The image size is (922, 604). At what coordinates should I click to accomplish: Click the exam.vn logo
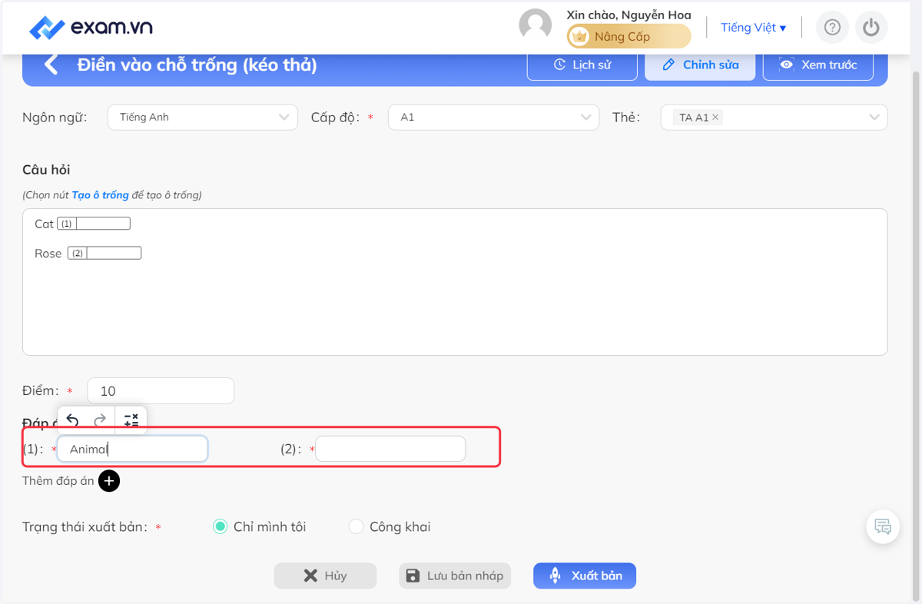pyautogui.click(x=91, y=28)
